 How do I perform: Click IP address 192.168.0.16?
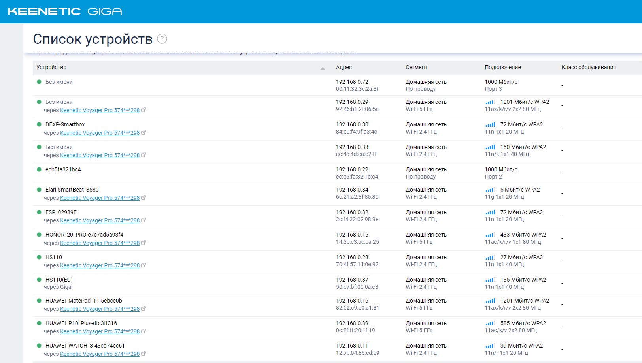pos(352,301)
